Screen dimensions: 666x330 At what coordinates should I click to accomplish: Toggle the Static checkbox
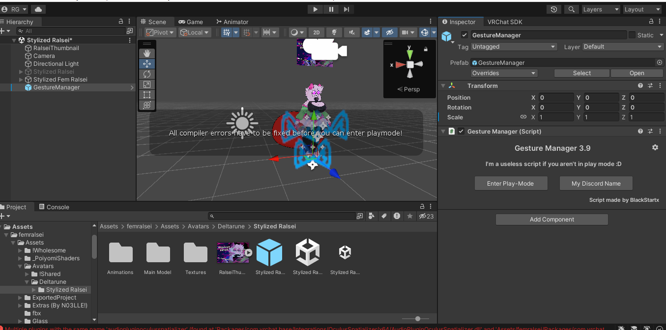(632, 35)
